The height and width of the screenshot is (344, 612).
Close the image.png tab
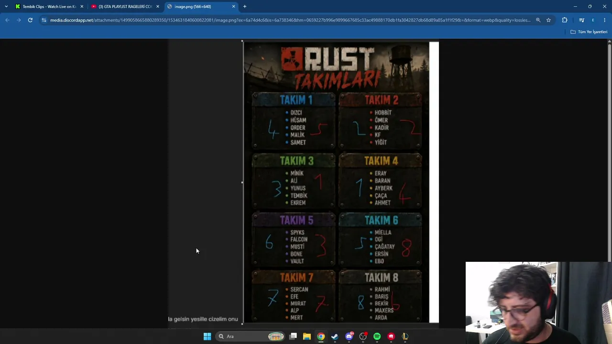click(233, 7)
